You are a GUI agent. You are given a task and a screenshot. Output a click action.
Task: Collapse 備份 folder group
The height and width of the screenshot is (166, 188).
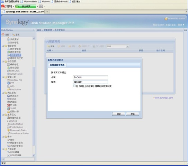(3, 137)
